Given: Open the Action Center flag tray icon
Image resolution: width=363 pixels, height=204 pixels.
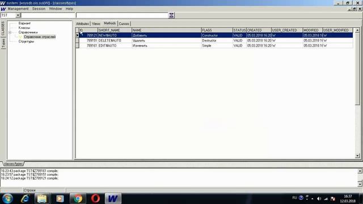Looking at the screenshot, I should click(x=333, y=199).
